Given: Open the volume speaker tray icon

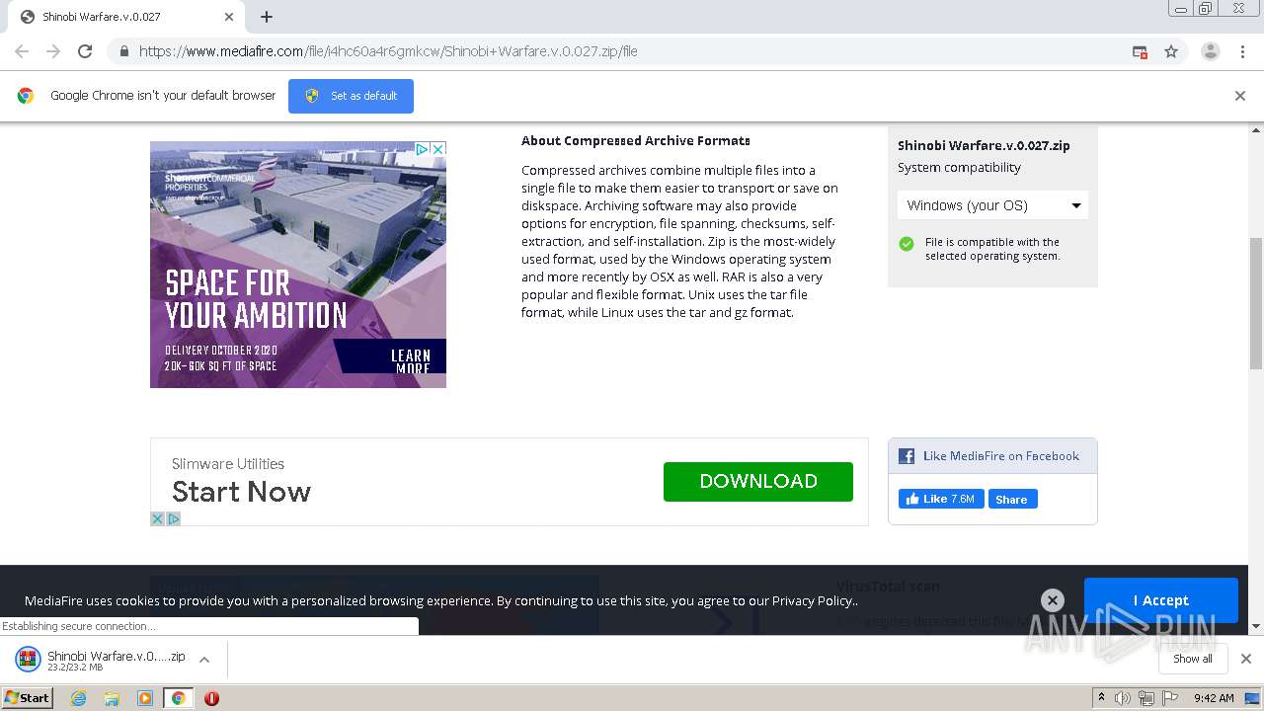Looking at the screenshot, I should point(1123,698).
